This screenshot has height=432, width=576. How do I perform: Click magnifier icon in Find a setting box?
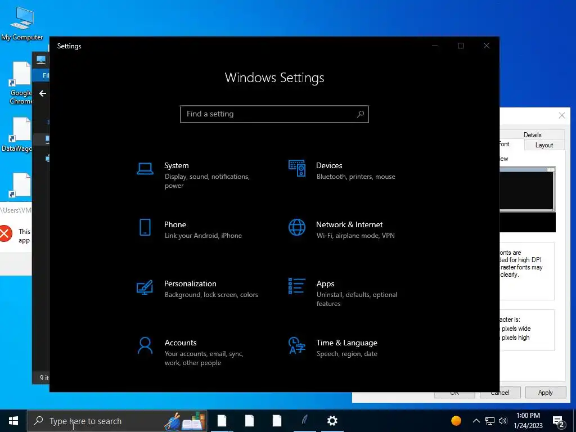pyautogui.click(x=361, y=114)
